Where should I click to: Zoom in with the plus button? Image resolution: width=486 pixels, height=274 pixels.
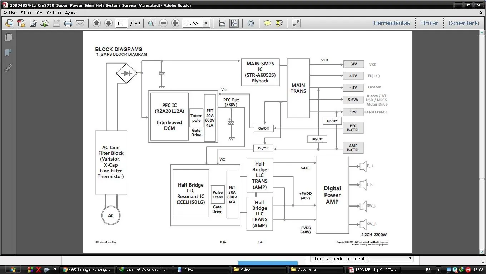tap(175, 23)
